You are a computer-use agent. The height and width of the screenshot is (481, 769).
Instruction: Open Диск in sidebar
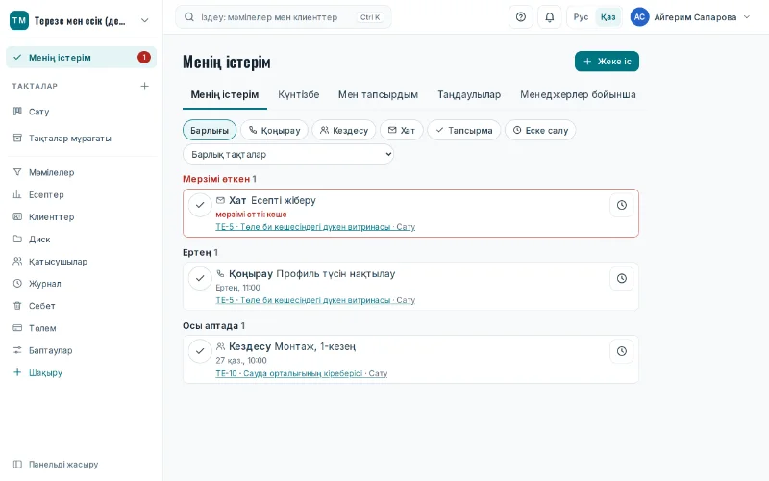pyautogui.click(x=81, y=239)
